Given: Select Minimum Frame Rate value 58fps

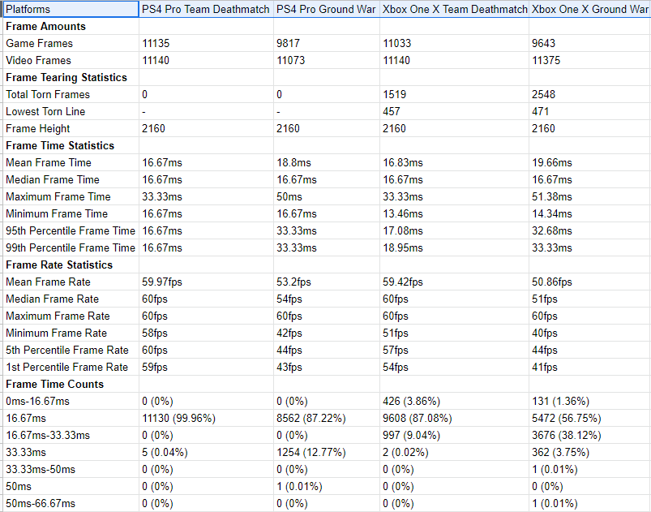Looking at the screenshot, I should (155, 333).
